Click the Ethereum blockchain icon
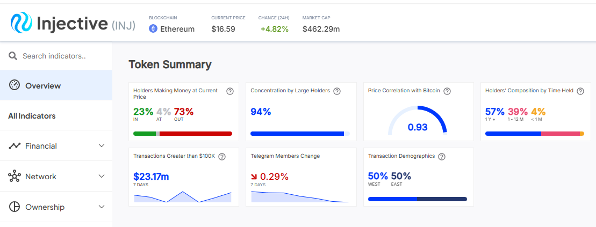 pos(153,29)
